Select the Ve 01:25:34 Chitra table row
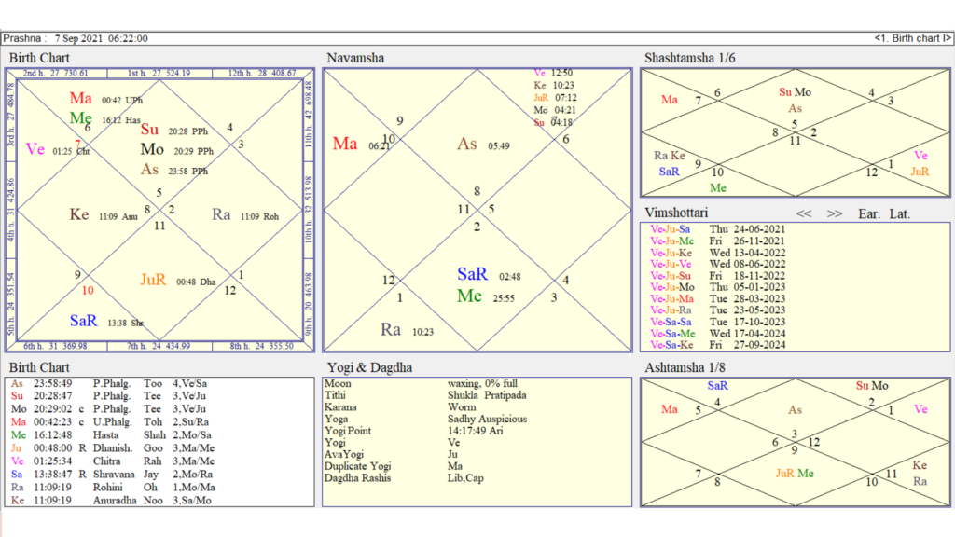 point(113,461)
